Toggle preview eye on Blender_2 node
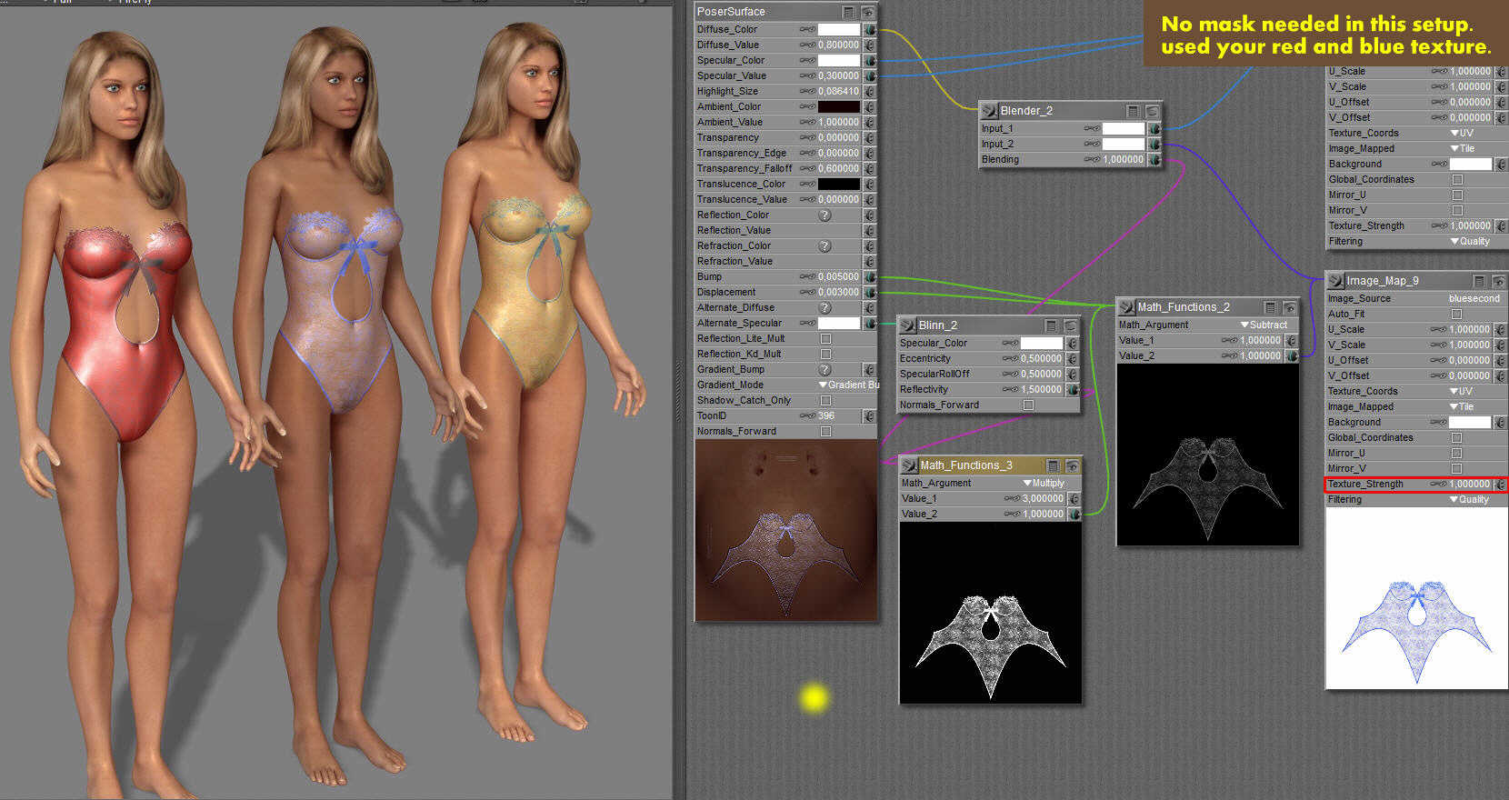Image resolution: width=1509 pixels, height=800 pixels. coord(1152,111)
